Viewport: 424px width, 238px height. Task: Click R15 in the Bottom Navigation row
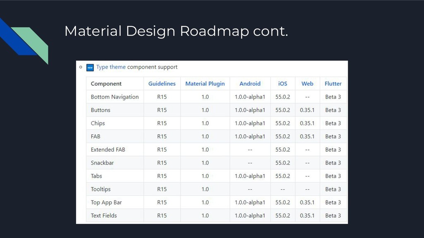tap(162, 97)
